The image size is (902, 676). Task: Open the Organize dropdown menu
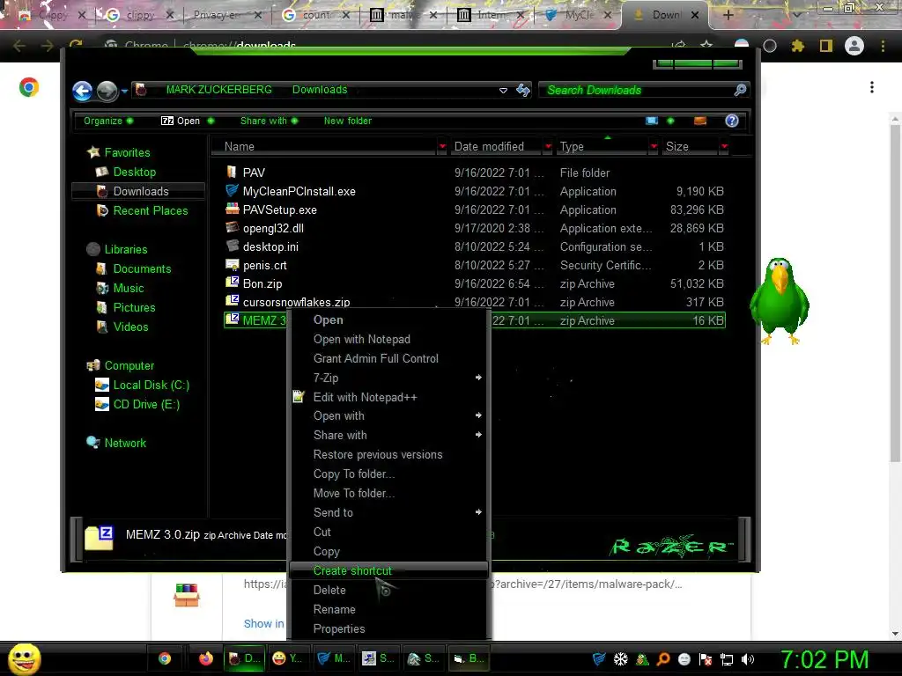(108, 121)
